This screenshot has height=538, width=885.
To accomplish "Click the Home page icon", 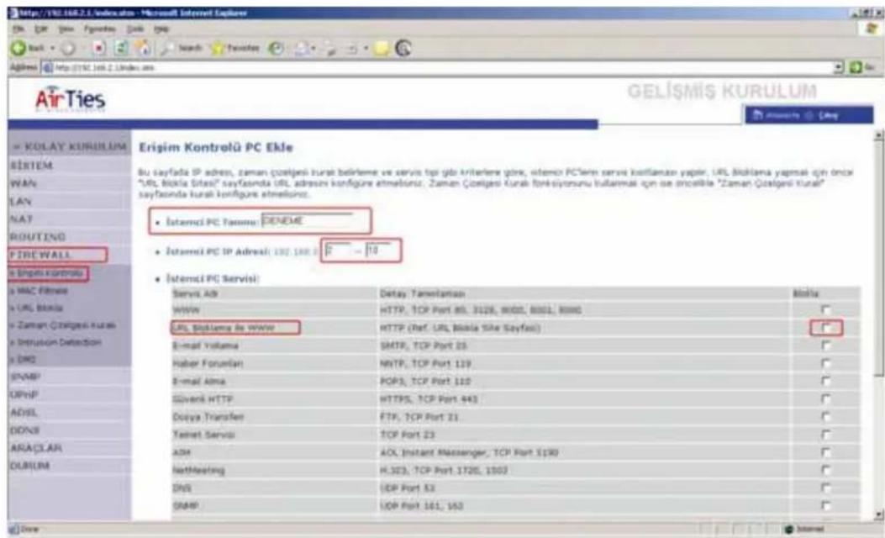I will (144, 49).
